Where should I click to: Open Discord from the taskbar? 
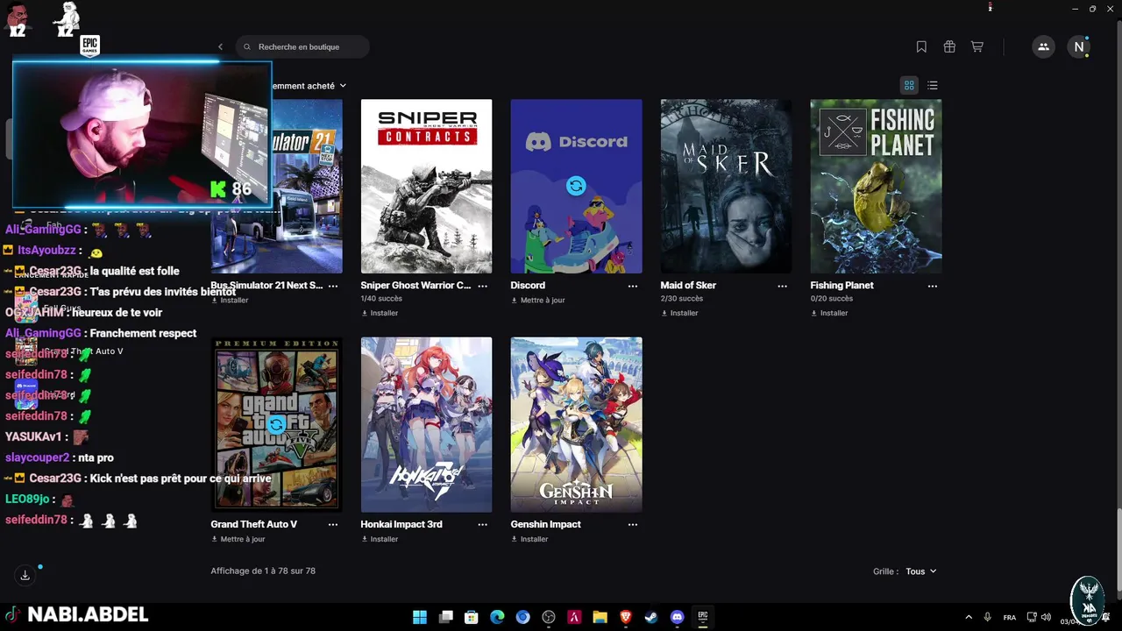click(677, 617)
